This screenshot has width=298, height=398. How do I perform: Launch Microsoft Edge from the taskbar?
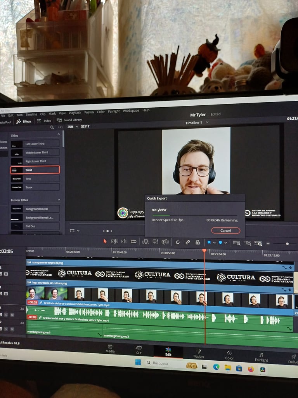coord(216,367)
